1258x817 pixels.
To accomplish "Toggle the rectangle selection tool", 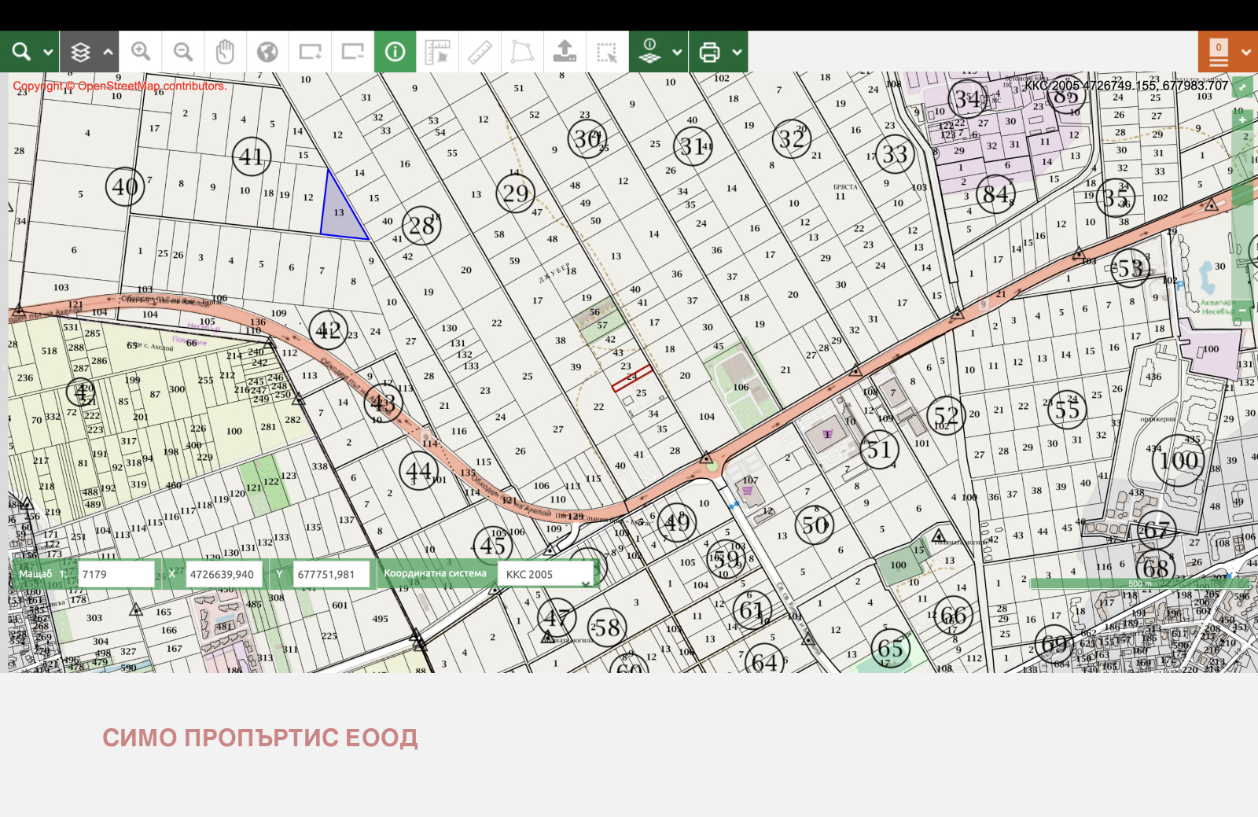I will [607, 52].
